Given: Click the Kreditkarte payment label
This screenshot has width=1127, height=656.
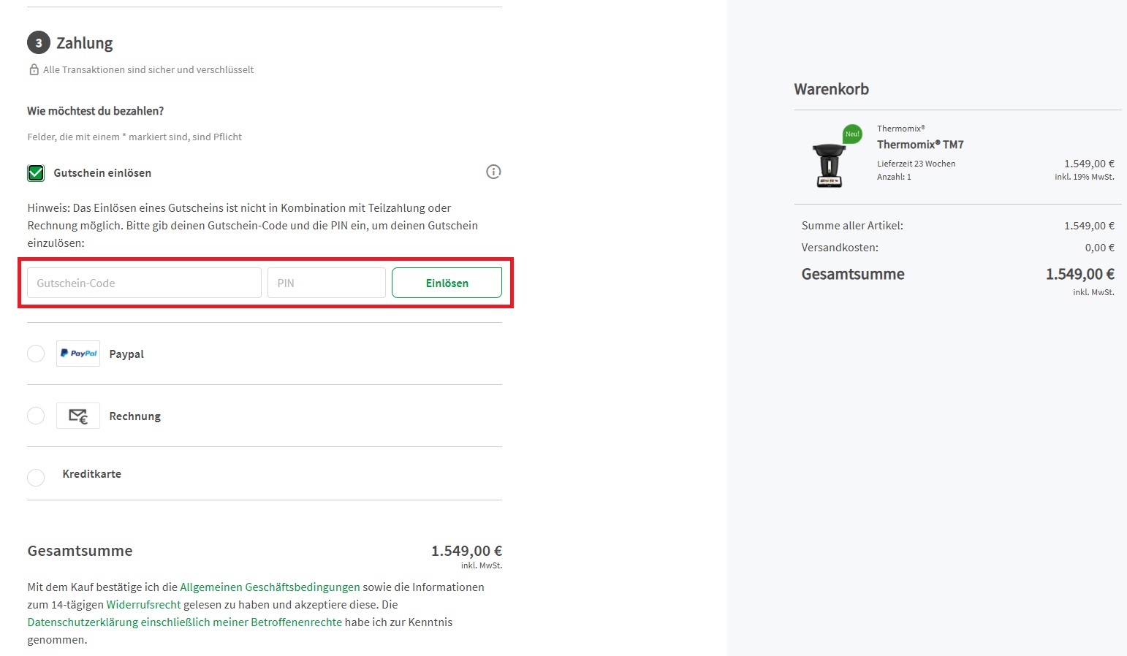Looking at the screenshot, I should point(92,474).
